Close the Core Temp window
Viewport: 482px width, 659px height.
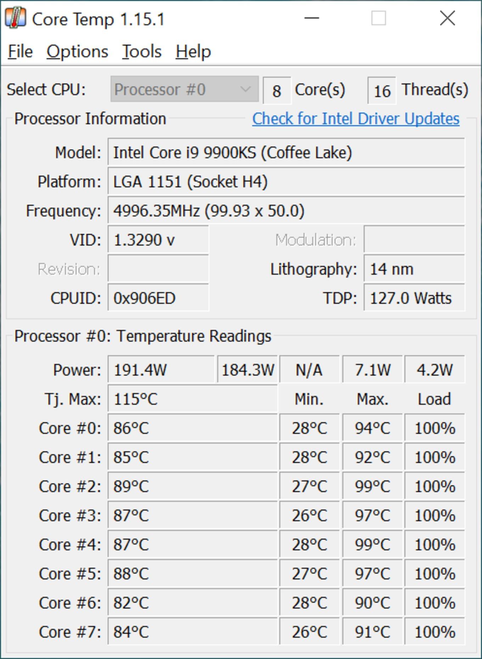447,18
